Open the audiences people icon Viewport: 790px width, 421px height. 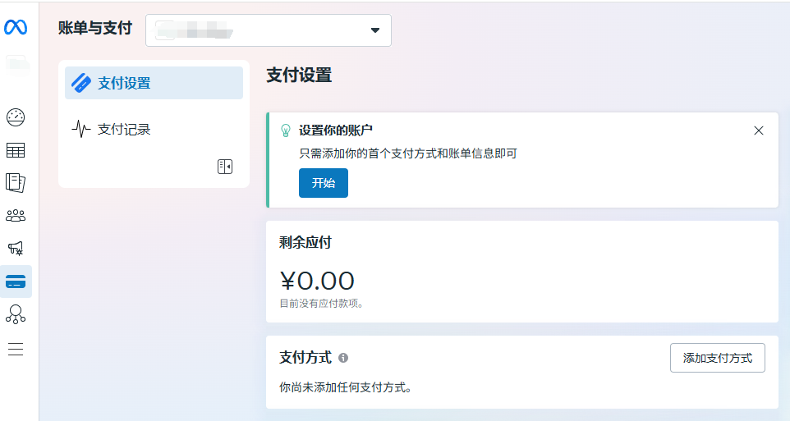pos(16,216)
